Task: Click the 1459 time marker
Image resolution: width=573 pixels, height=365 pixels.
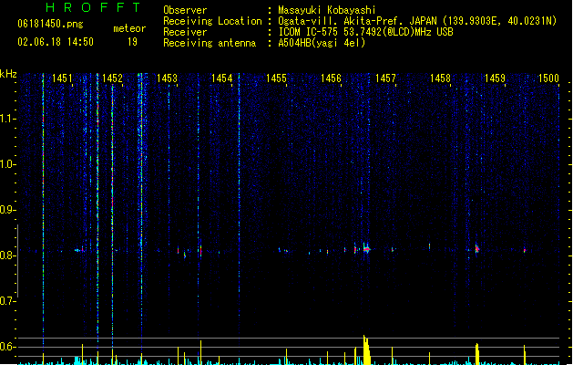Action: click(495, 78)
